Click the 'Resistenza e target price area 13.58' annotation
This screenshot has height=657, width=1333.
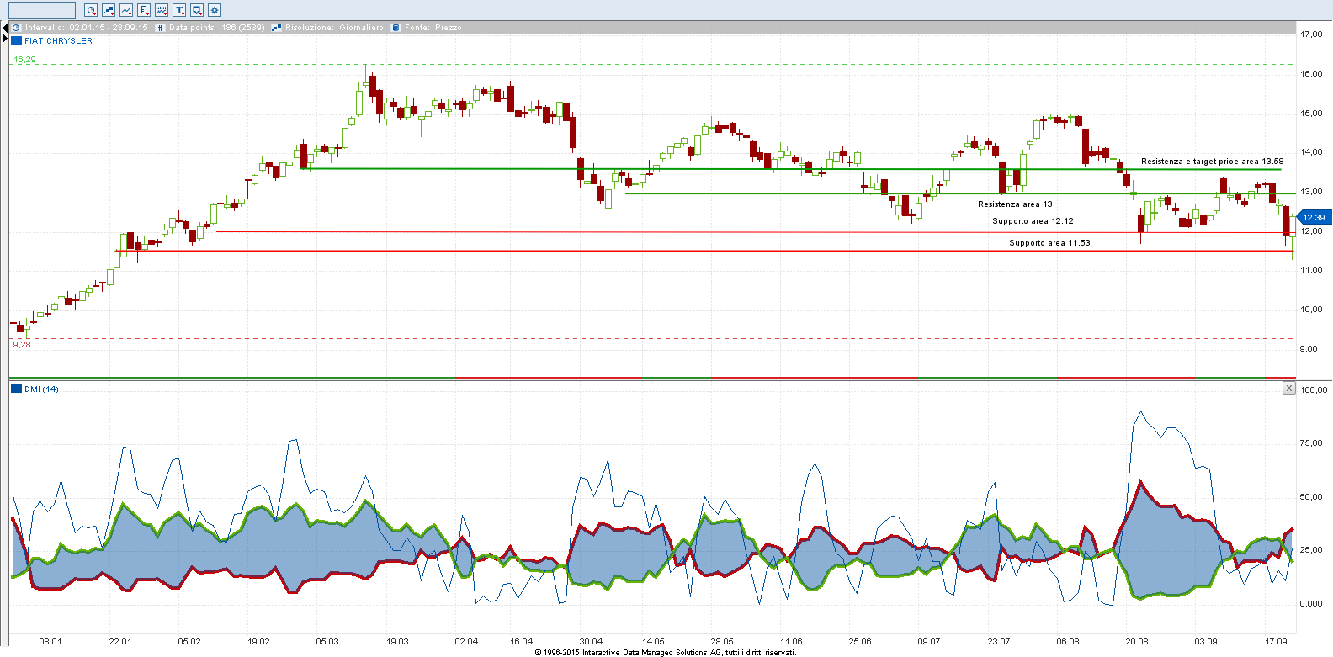[x=1213, y=162]
